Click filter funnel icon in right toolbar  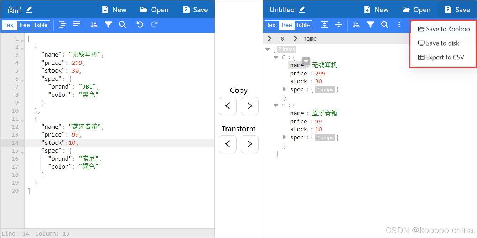point(370,25)
